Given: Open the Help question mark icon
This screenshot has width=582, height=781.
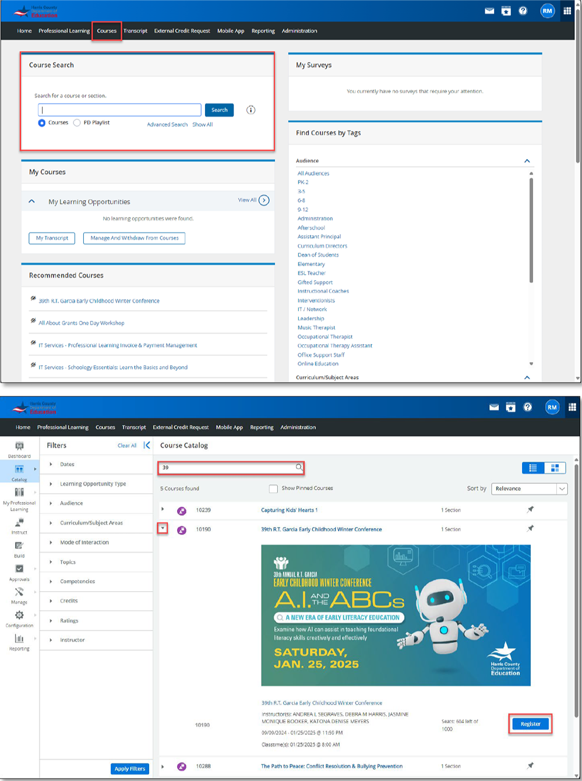Looking at the screenshot, I should point(523,10).
